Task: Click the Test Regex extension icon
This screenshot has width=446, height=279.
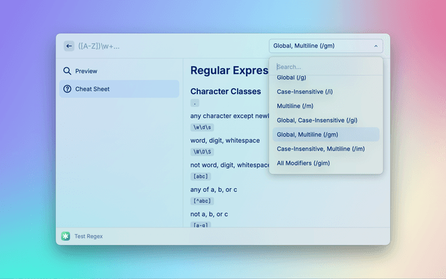Action: tap(66, 236)
